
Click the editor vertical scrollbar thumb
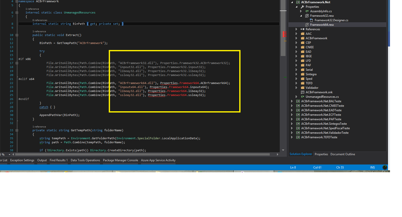tap(283, 28)
